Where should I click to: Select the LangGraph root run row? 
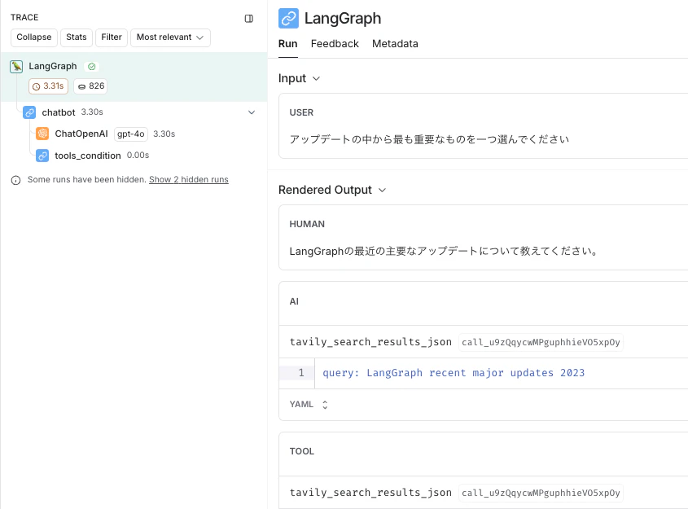[x=134, y=77]
